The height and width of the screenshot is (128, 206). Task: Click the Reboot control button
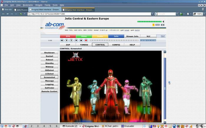pos(49,60)
